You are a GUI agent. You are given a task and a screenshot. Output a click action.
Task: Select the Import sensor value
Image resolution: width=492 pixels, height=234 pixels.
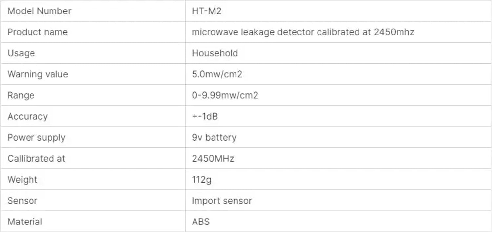click(x=222, y=201)
